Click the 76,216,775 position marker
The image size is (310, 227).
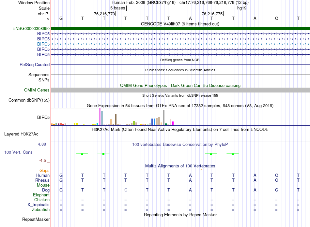coord(212,14)
